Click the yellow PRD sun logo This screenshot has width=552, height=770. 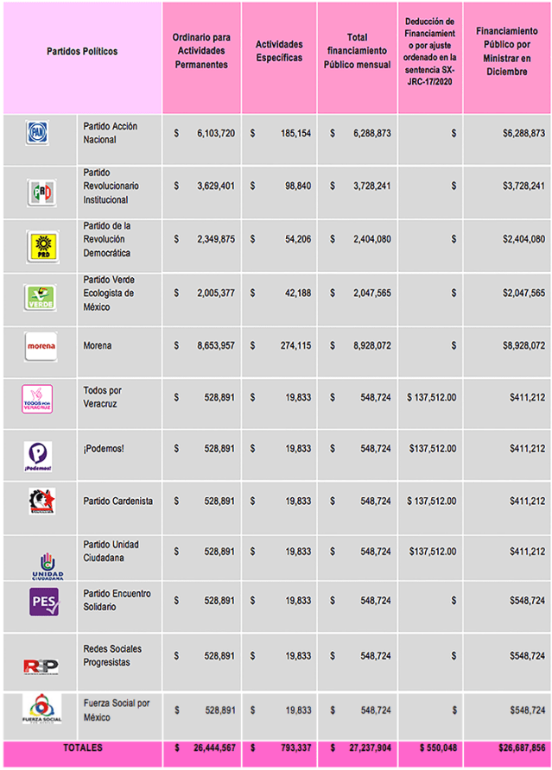pos(41,246)
